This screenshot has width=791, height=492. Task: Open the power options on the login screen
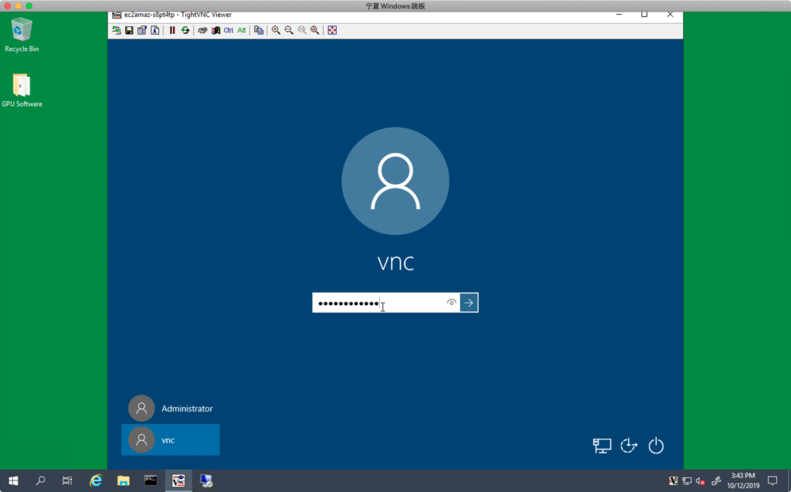(656, 446)
